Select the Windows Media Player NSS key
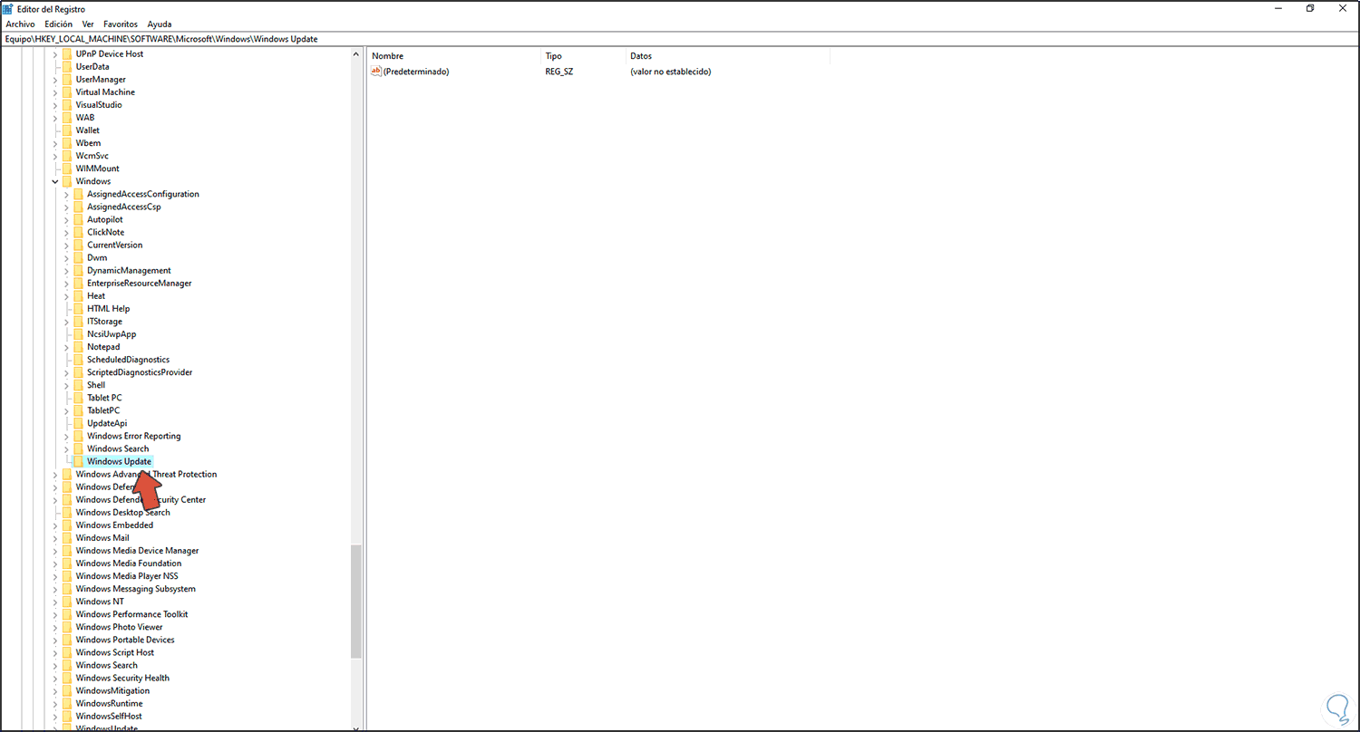This screenshot has height=732, width=1360. pyautogui.click(x=127, y=576)
